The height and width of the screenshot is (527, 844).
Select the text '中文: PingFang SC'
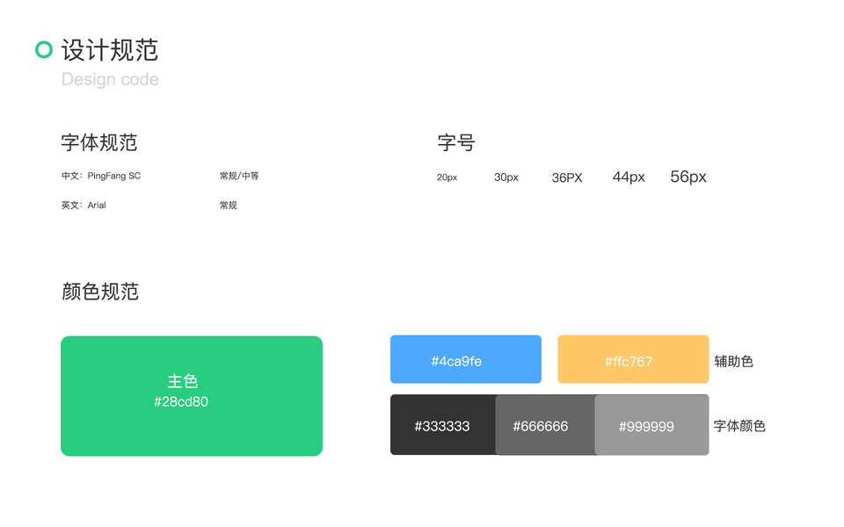tap(100, 176)
